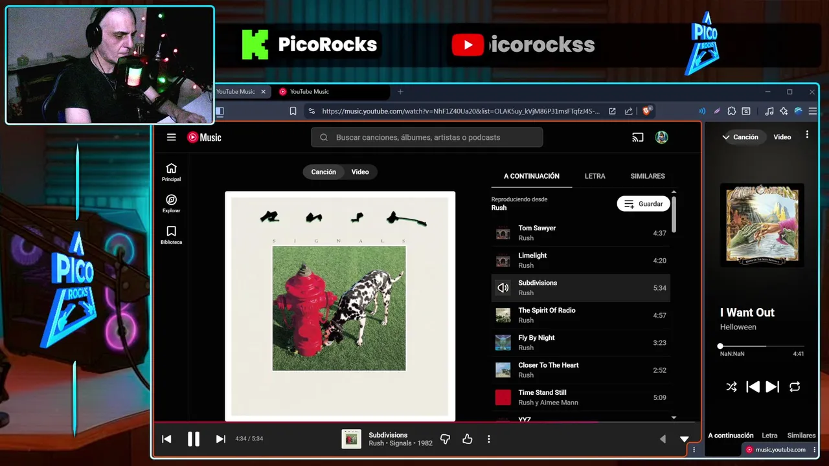This screenshot has width=829, height=466.
Task: Select Canción mode in main player
Action: [323, 172]
